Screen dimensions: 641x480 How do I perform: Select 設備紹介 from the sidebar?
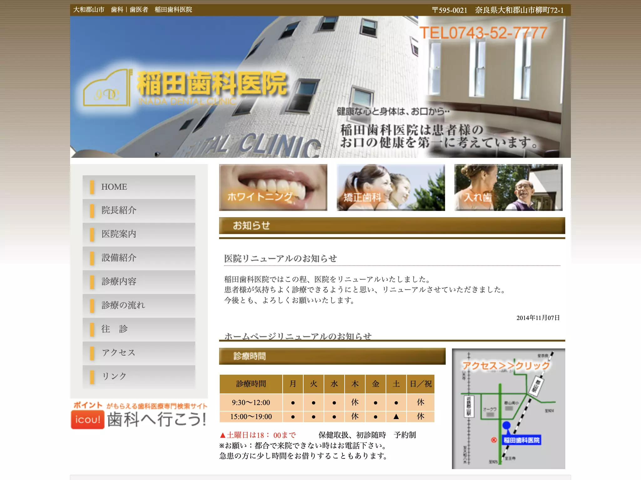point(139,258)
